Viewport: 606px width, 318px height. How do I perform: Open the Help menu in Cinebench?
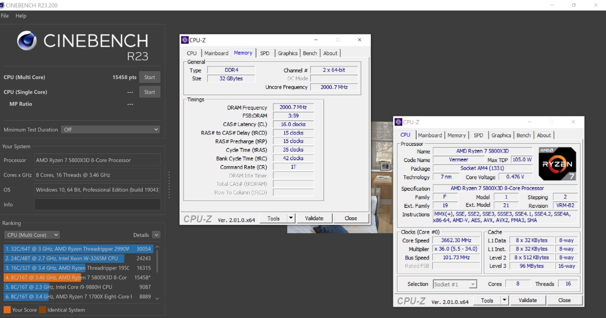(x=21, y=16)
